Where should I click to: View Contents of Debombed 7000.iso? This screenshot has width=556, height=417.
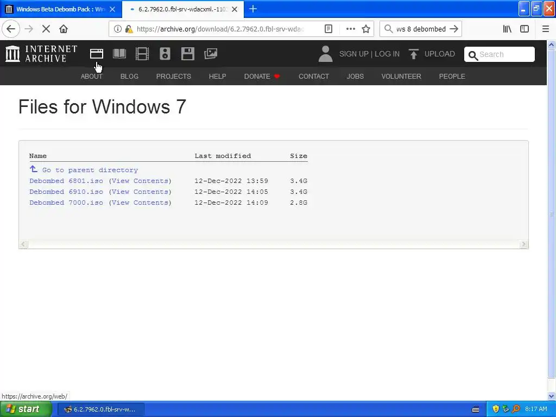pos(140,203)
